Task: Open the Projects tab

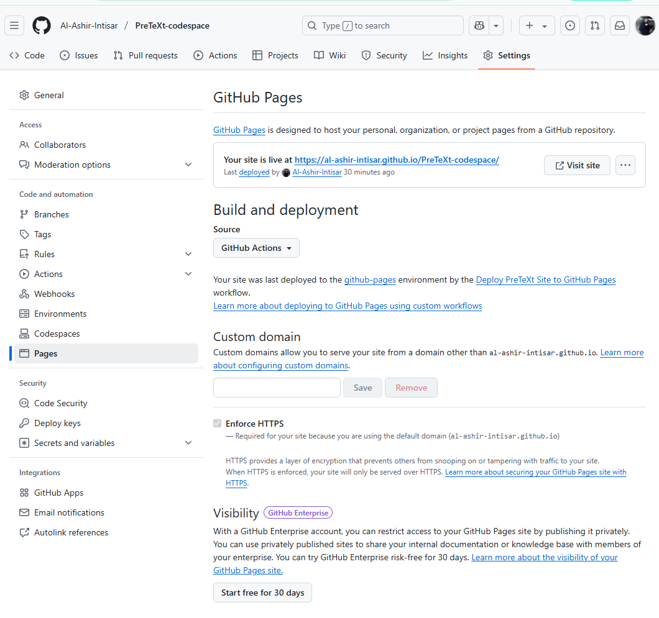Action: [275, 55]
